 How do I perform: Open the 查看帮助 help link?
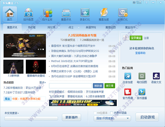point(140,53)
